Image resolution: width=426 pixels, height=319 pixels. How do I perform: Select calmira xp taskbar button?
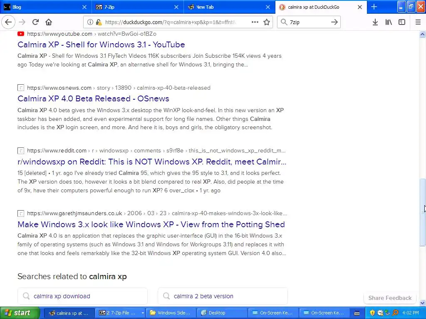[x=69, y=313]
